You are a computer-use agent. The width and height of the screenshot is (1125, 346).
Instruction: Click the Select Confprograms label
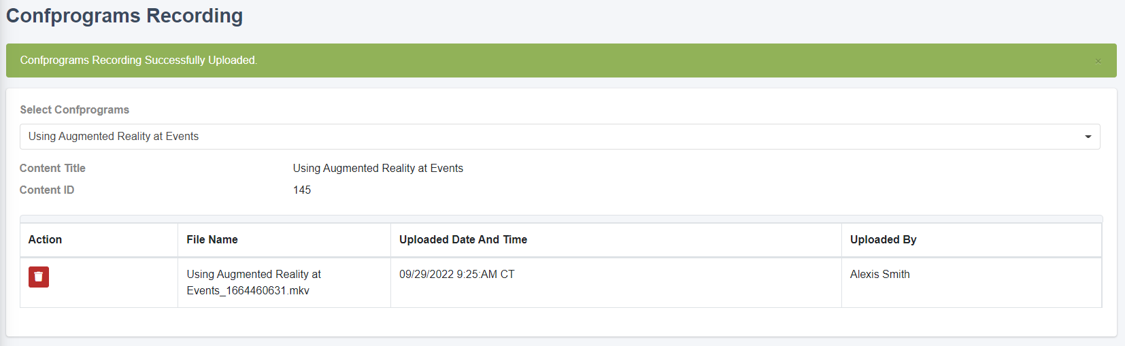(x=74, y=110)
